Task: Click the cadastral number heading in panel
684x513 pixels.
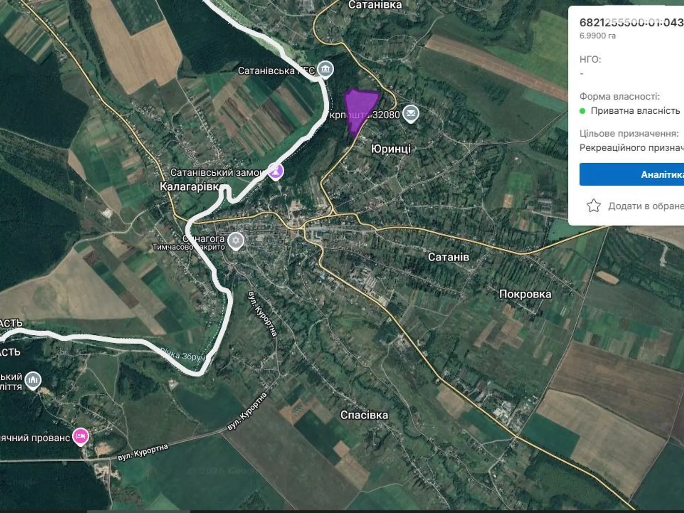Action: click(632, 23)
